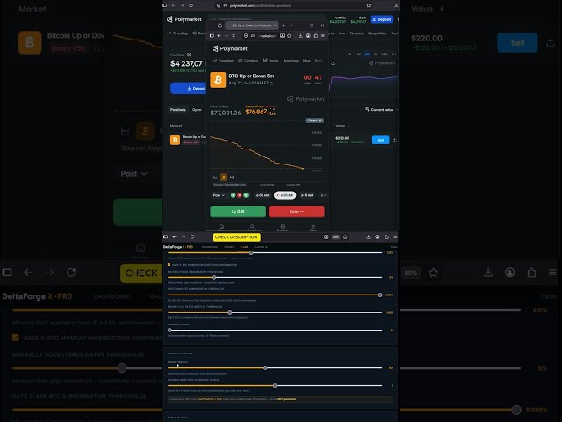This screenshot has width=562, height=422.
Task: Go back in the popup browser window
Action: [x=219, y=35]
